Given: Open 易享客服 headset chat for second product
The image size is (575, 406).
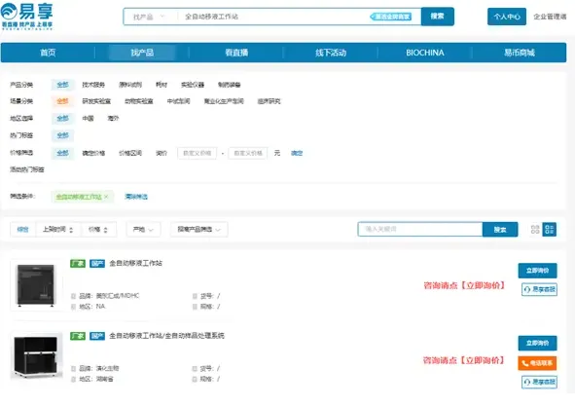Looking at the screenshot, I should tap(539, 382).
